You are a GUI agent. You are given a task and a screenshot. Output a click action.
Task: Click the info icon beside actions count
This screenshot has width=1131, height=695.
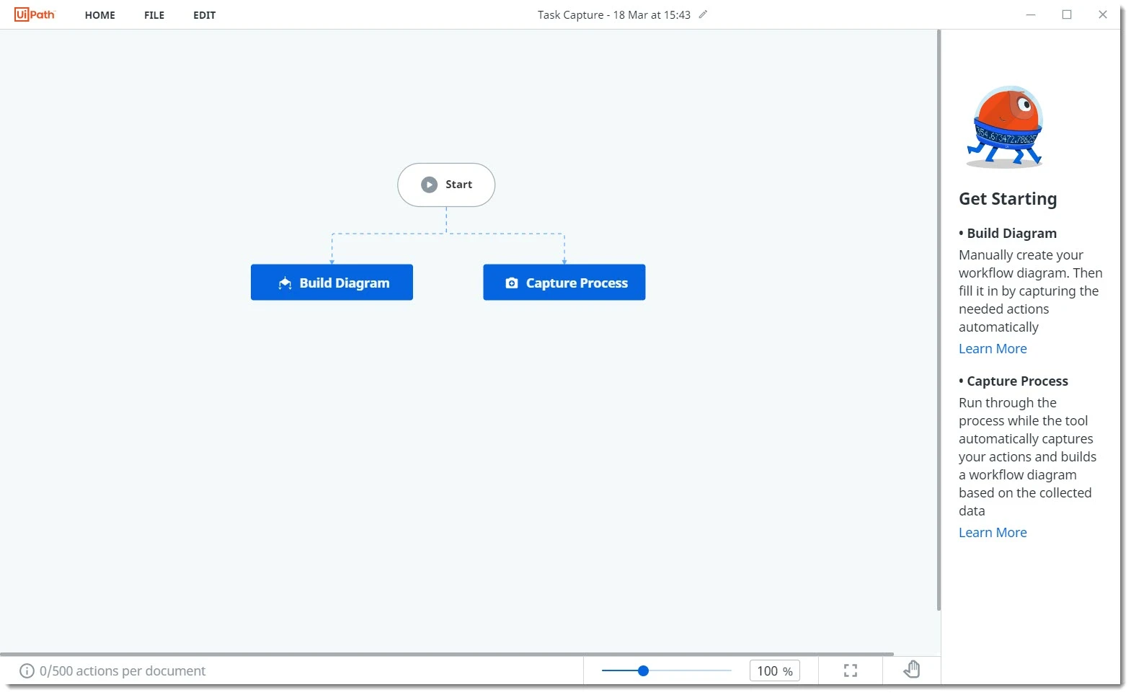coord(27,671)
